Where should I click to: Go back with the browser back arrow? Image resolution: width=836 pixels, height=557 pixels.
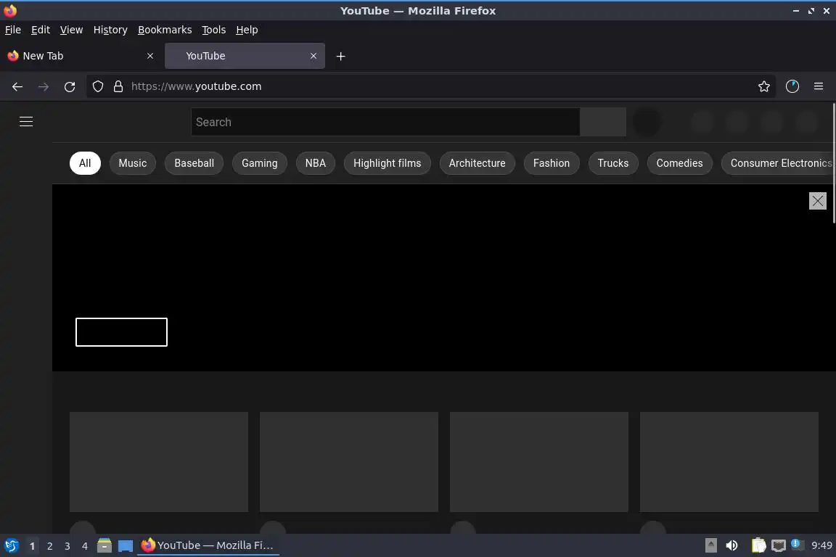tap(17, 87)
